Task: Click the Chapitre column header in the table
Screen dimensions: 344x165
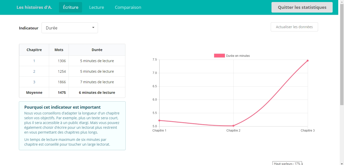Action: [34, 50]
